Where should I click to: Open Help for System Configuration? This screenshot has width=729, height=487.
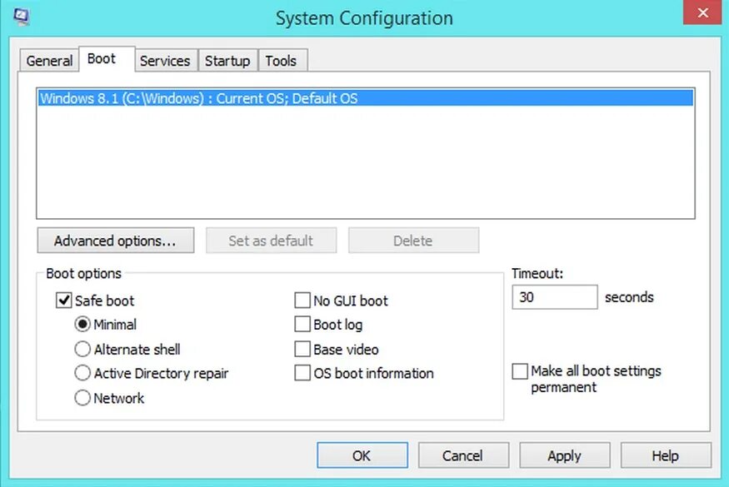tap(666, 455)
